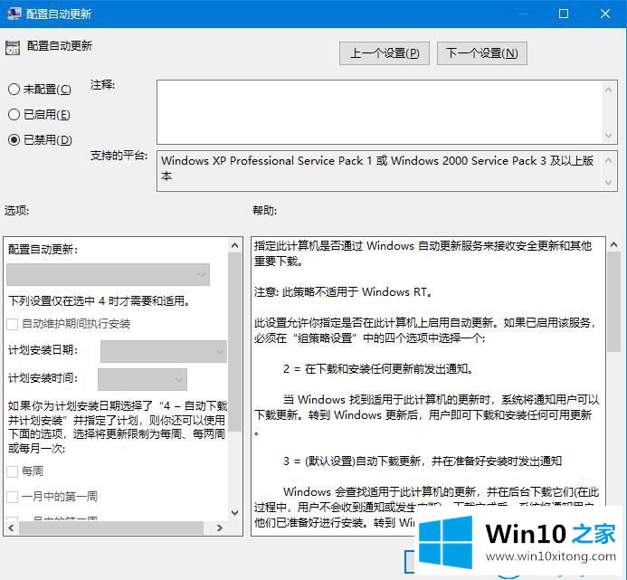
Task: Click up arrow of help panel scrollbar
Action: click(613, 244)
